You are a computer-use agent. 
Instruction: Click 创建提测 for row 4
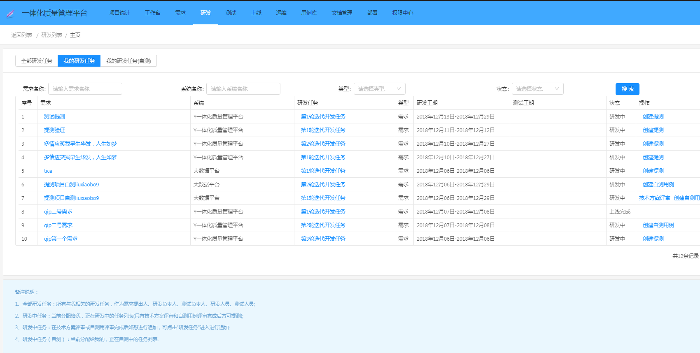[x=653, y=157]
